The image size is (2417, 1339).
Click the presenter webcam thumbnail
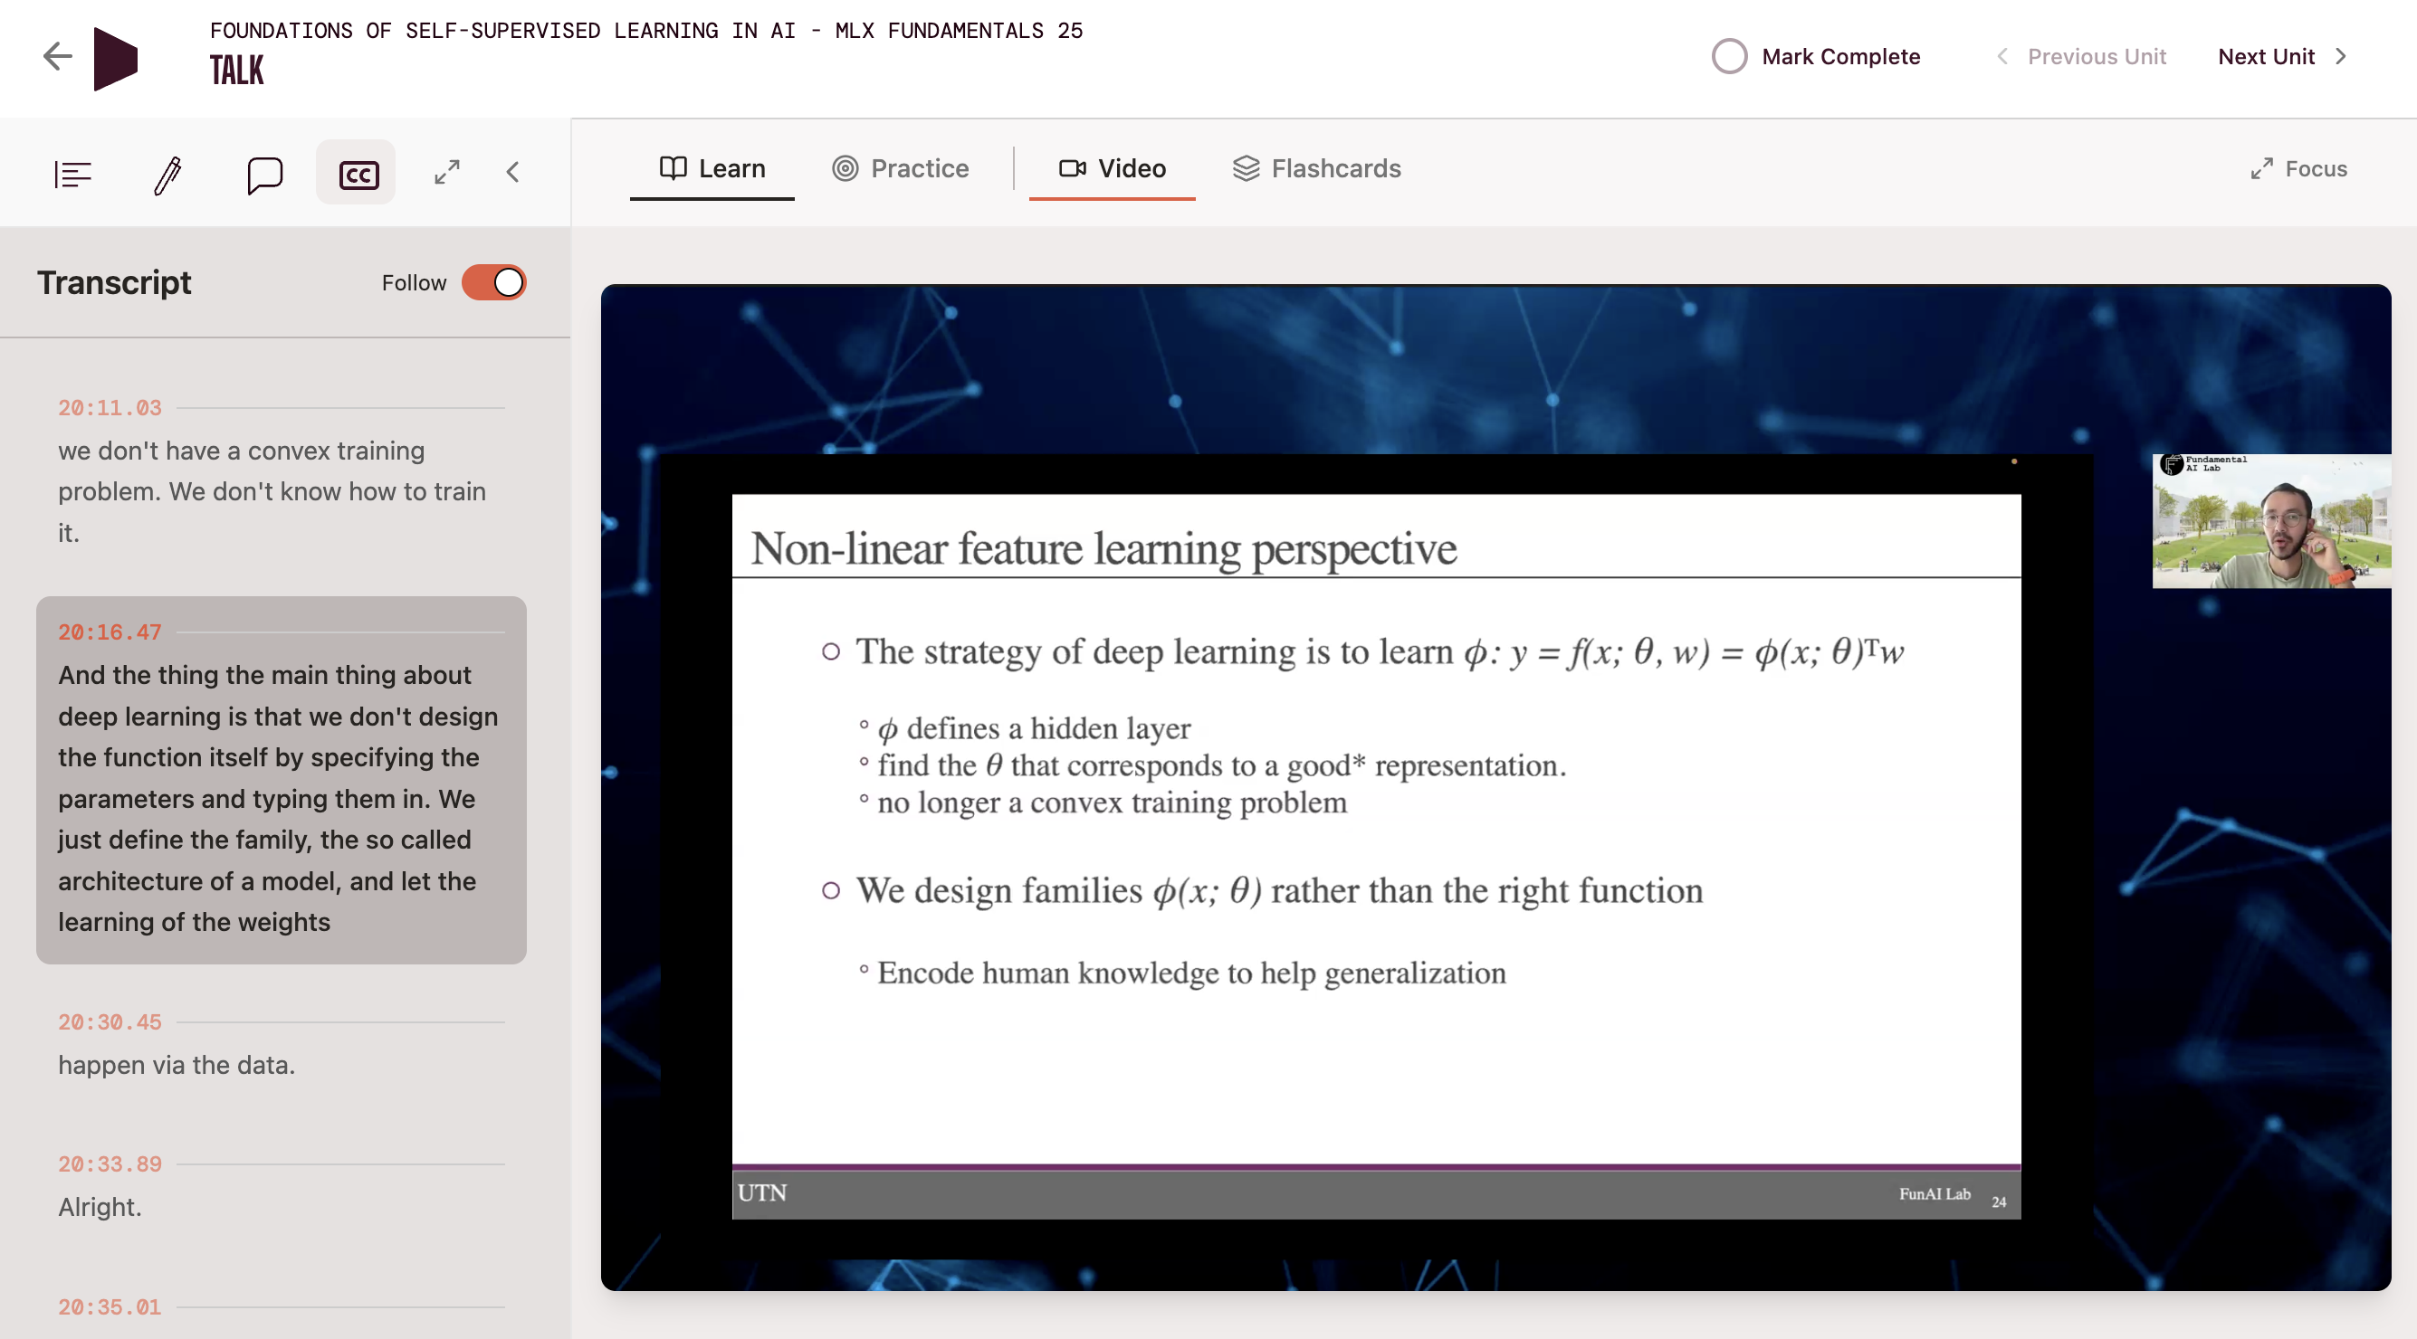(x=2269, y=519)
